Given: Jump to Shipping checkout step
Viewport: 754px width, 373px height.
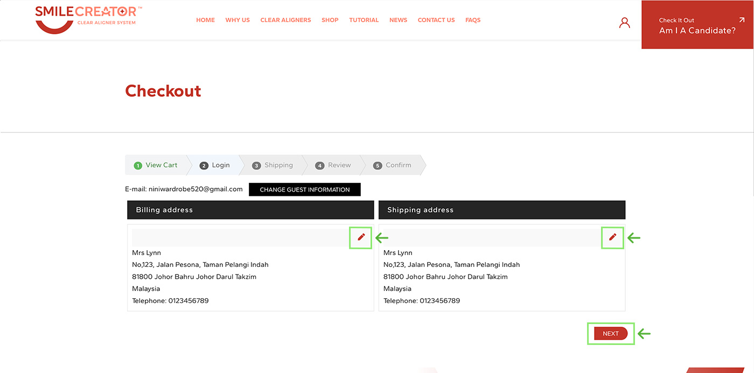Looking at the screenshot, I should (x=273, y=165).
